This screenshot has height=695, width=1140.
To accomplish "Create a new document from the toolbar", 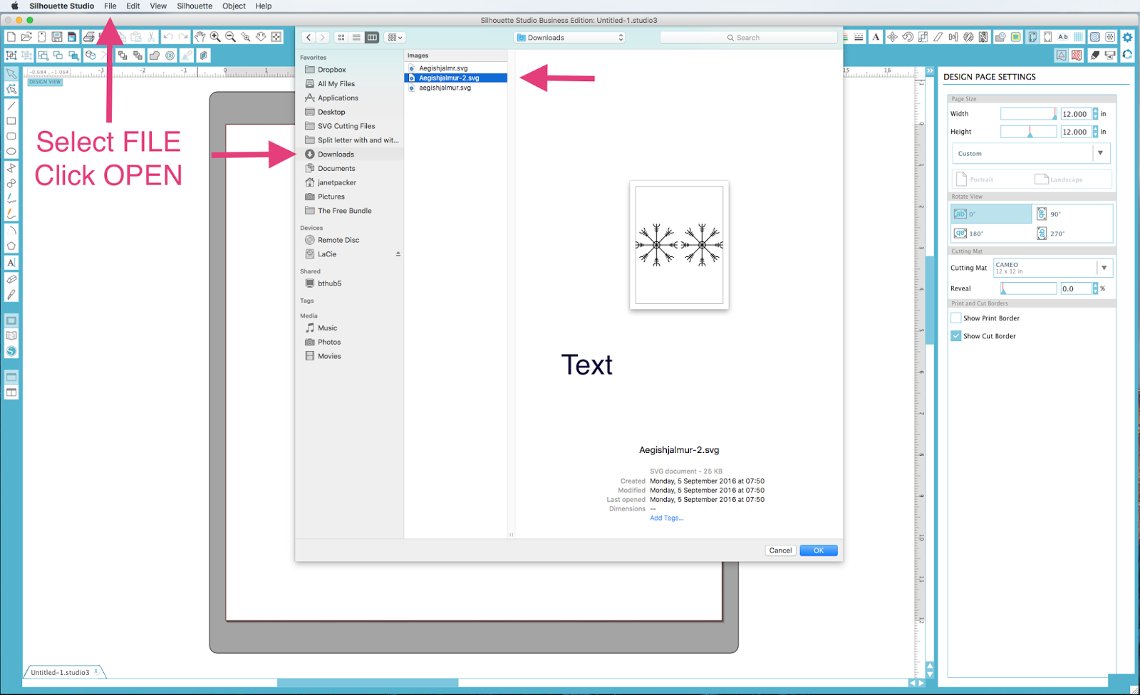I will tap(11, 37).
